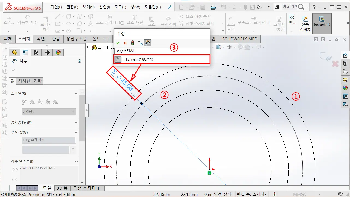The height and width of the screenshot is (197, 350).
Task: Switch to the 모션 스터디 1 bottom tab
Action: (x=86, y=188)
